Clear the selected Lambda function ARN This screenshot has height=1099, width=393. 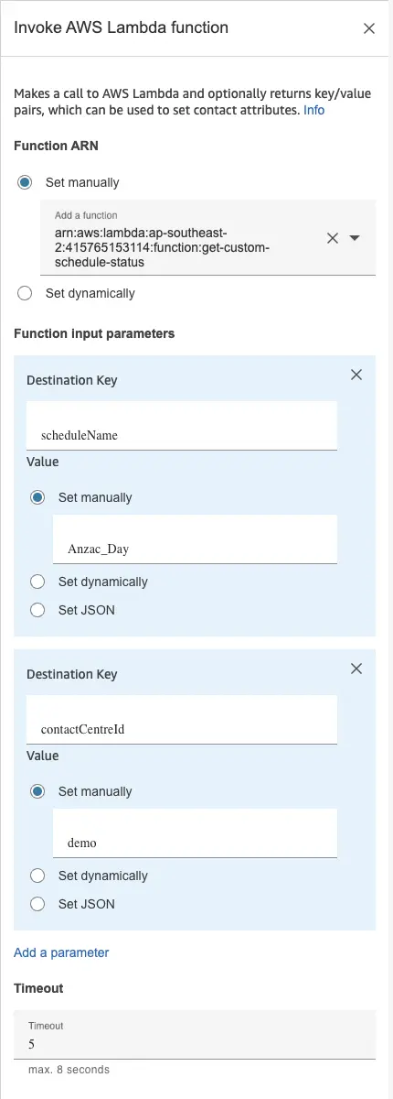(x=333, y=238)
